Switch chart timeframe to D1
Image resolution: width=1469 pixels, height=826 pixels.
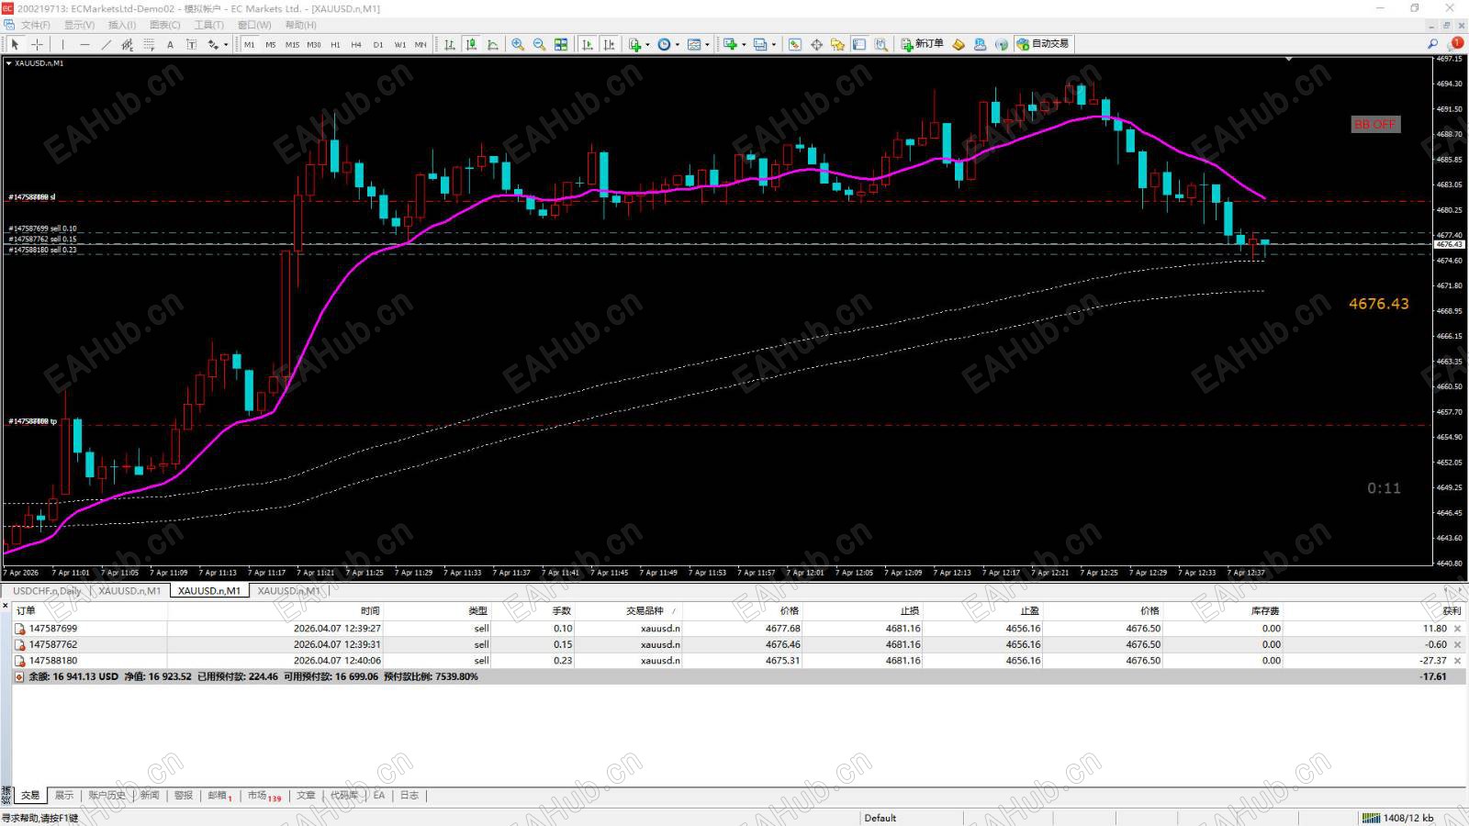[x=378, y=44]
